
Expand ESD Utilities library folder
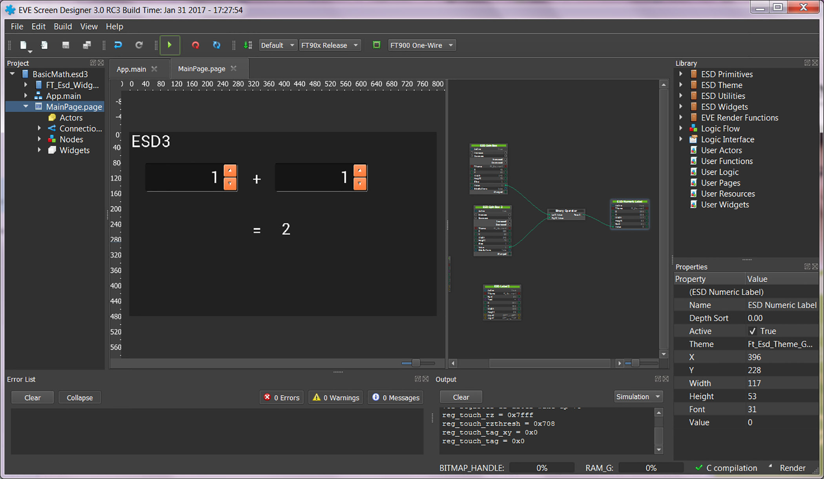point(681,96)
